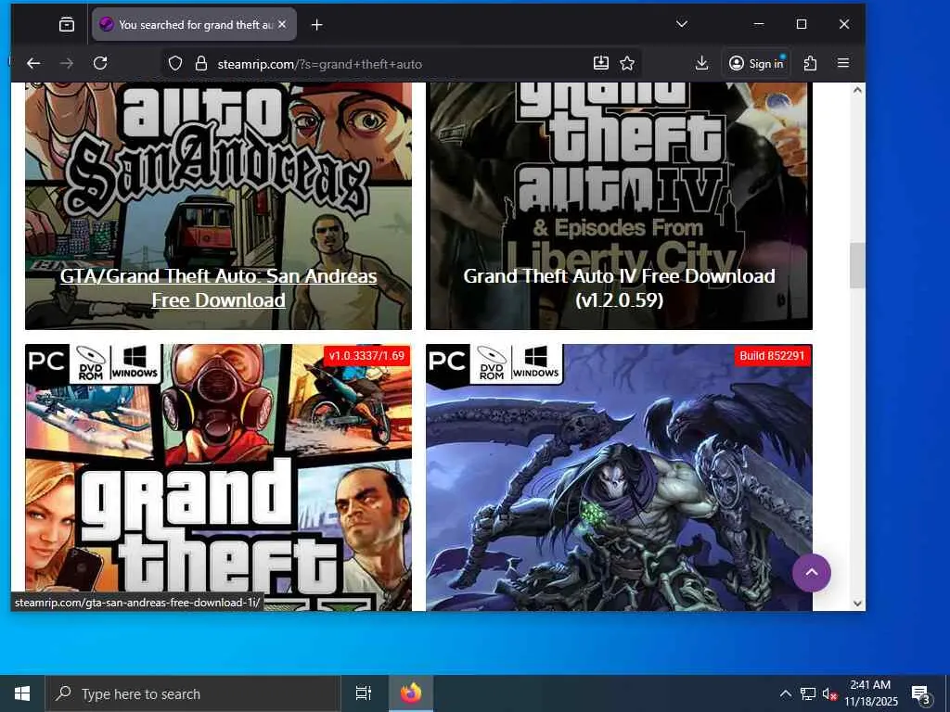Click the muted volume tray icon
950x712 pixels.
pyautogui.click(x=829, y=693)
